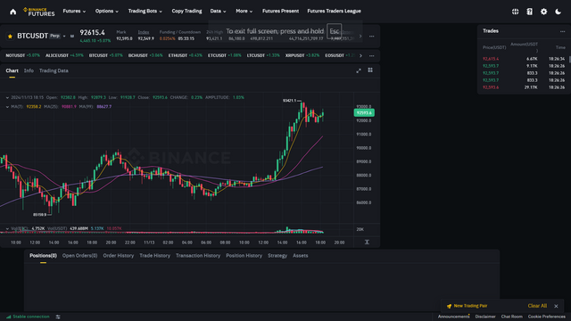The image size is (571, 321).
Task: Open Futures Traders League page
Action: point(334,12)
